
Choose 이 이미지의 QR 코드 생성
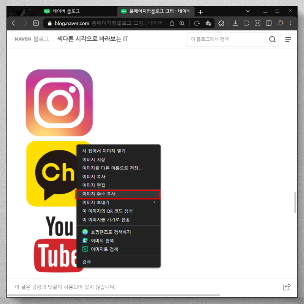(119, 211)
